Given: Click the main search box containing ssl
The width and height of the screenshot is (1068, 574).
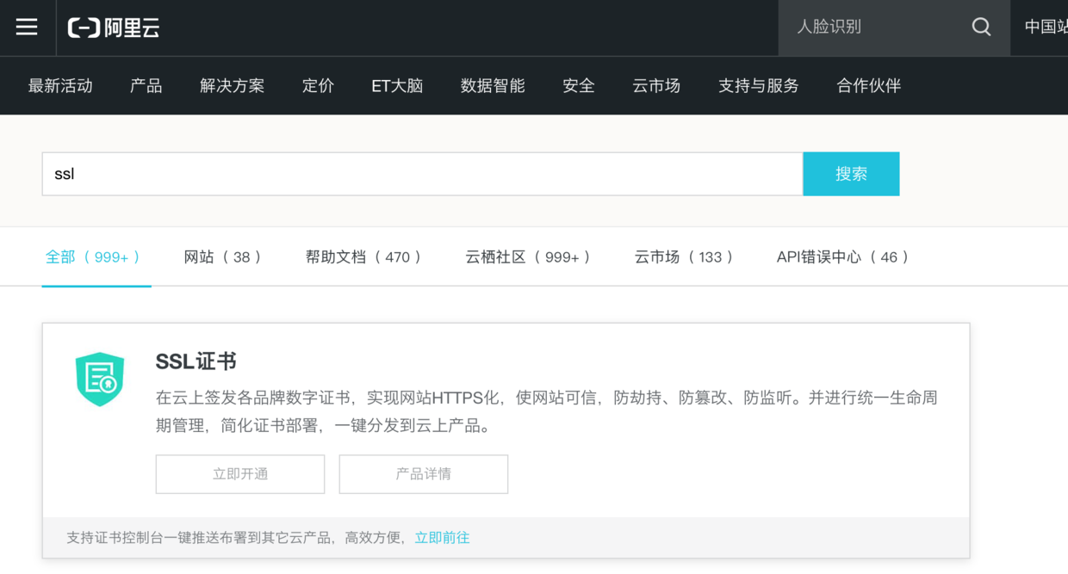Looking at the screenshot, I should 422,174.
